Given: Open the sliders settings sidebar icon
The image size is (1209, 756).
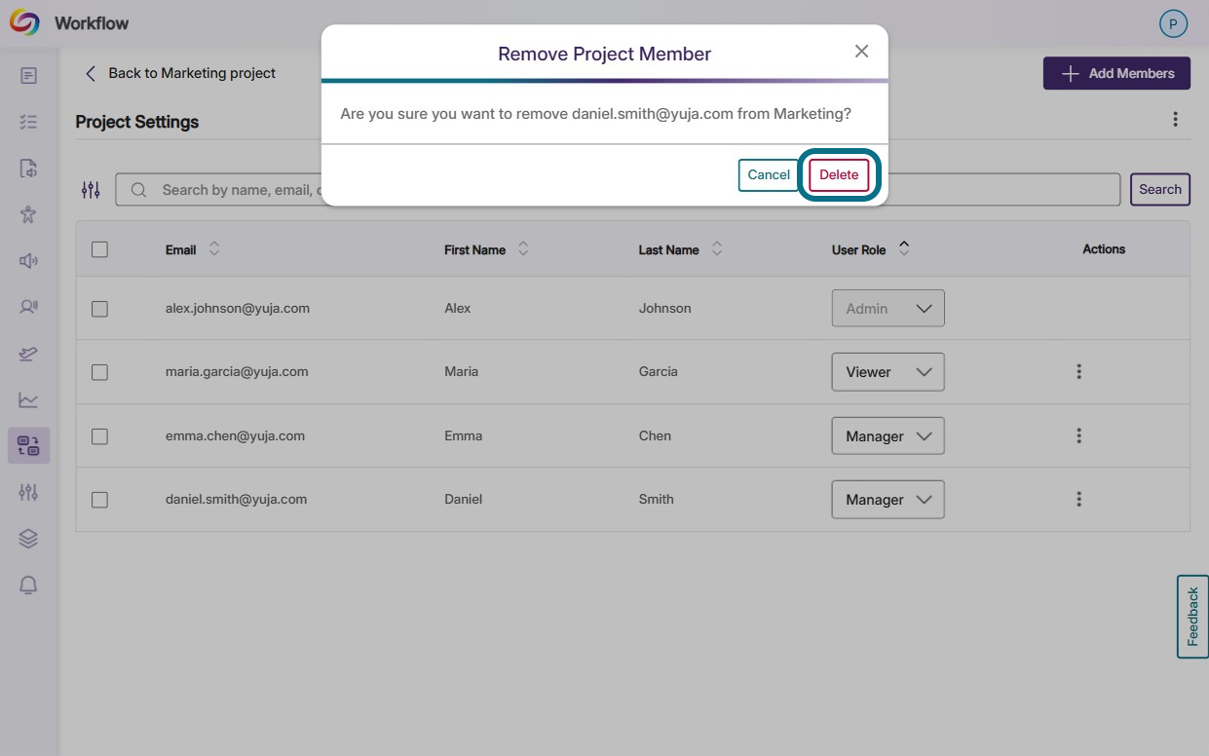Looking at the screenshot, I should pyautogui.click(x=28, y=492).
